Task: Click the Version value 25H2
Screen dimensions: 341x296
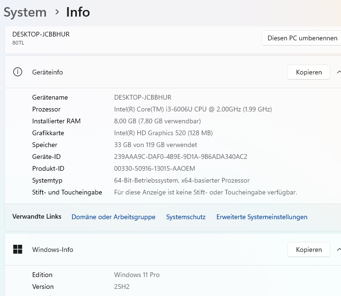Action: [x=122, y=287]
